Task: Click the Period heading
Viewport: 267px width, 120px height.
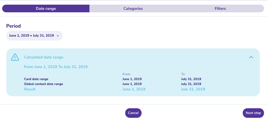Action: (x=13, y=26)
